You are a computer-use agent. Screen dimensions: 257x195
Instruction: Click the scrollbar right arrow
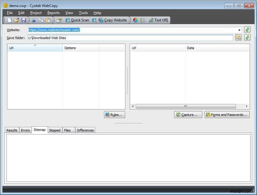coord(246,106)
